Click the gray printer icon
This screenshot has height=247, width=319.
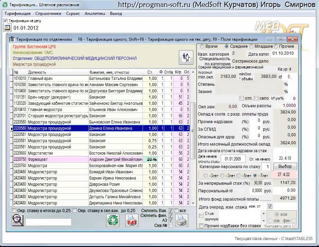tap(182, 220)
